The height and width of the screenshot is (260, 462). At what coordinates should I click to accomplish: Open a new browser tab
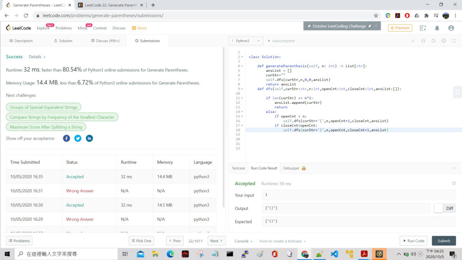[153, 5]
